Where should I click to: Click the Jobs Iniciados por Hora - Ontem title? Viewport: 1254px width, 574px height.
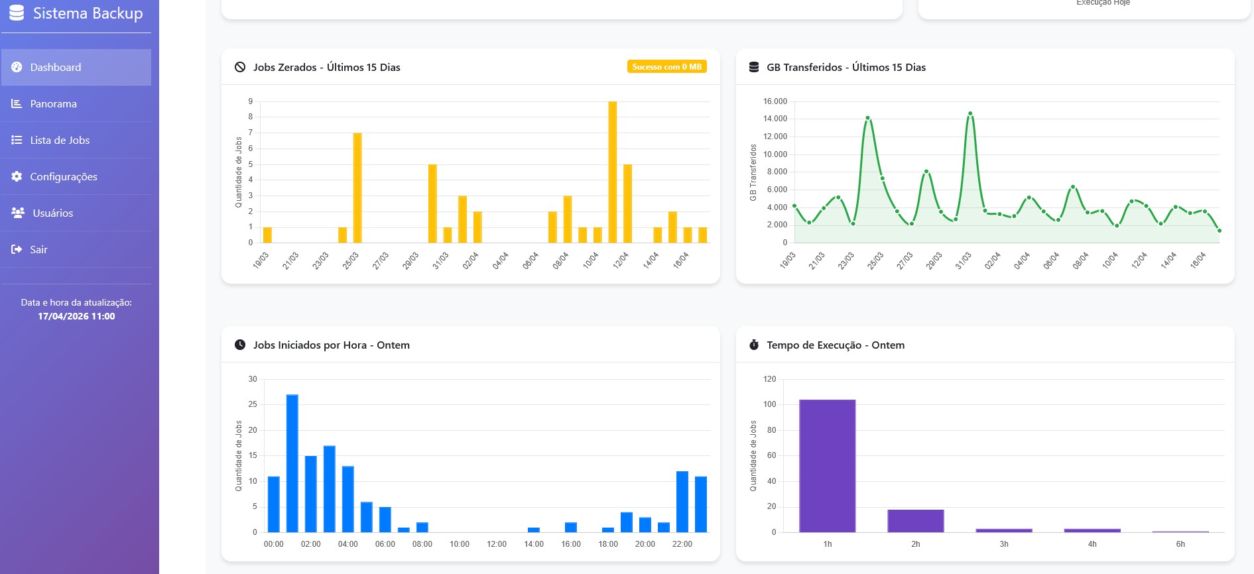(x=332, y=345)
